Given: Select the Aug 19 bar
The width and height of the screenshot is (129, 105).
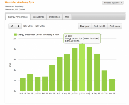Looking at the screenshot, I should [x=89, y=69].
